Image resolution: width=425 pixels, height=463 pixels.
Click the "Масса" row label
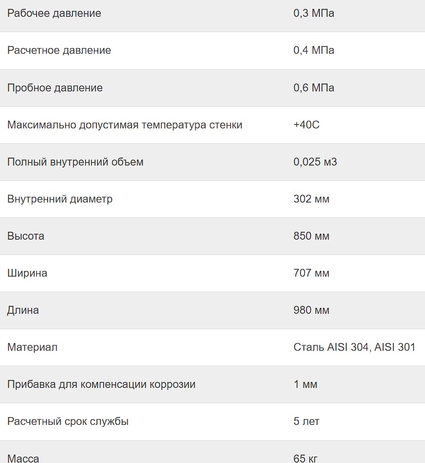[x=23, y=459]
